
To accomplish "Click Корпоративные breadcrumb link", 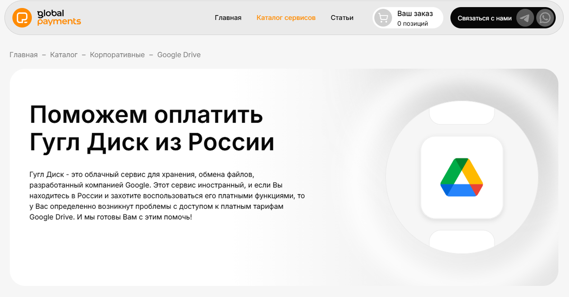I will click(118, 55).
